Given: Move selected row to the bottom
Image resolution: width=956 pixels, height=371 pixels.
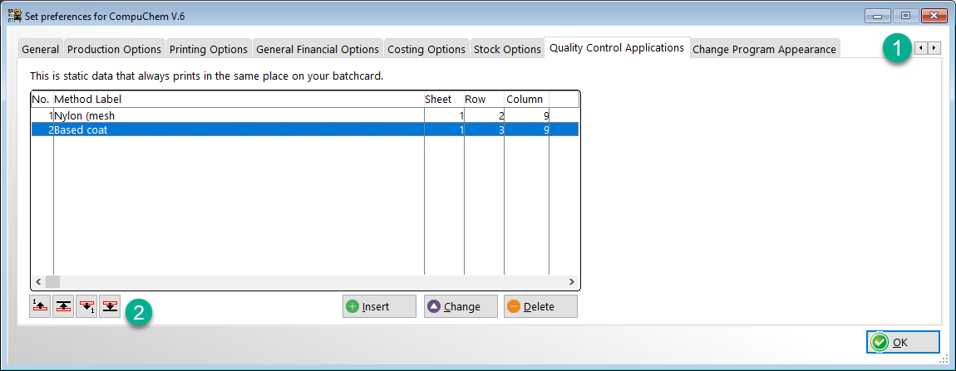Looking at the screenshot, I should pyautogui.click(x=110, y=306).
